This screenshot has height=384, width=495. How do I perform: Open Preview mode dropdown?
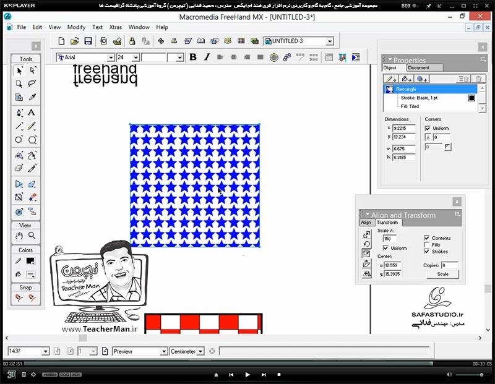click(164, 351)
